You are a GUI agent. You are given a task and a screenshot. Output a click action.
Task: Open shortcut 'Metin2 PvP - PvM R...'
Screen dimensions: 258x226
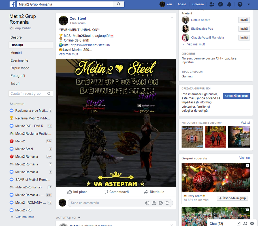(31, 126)
